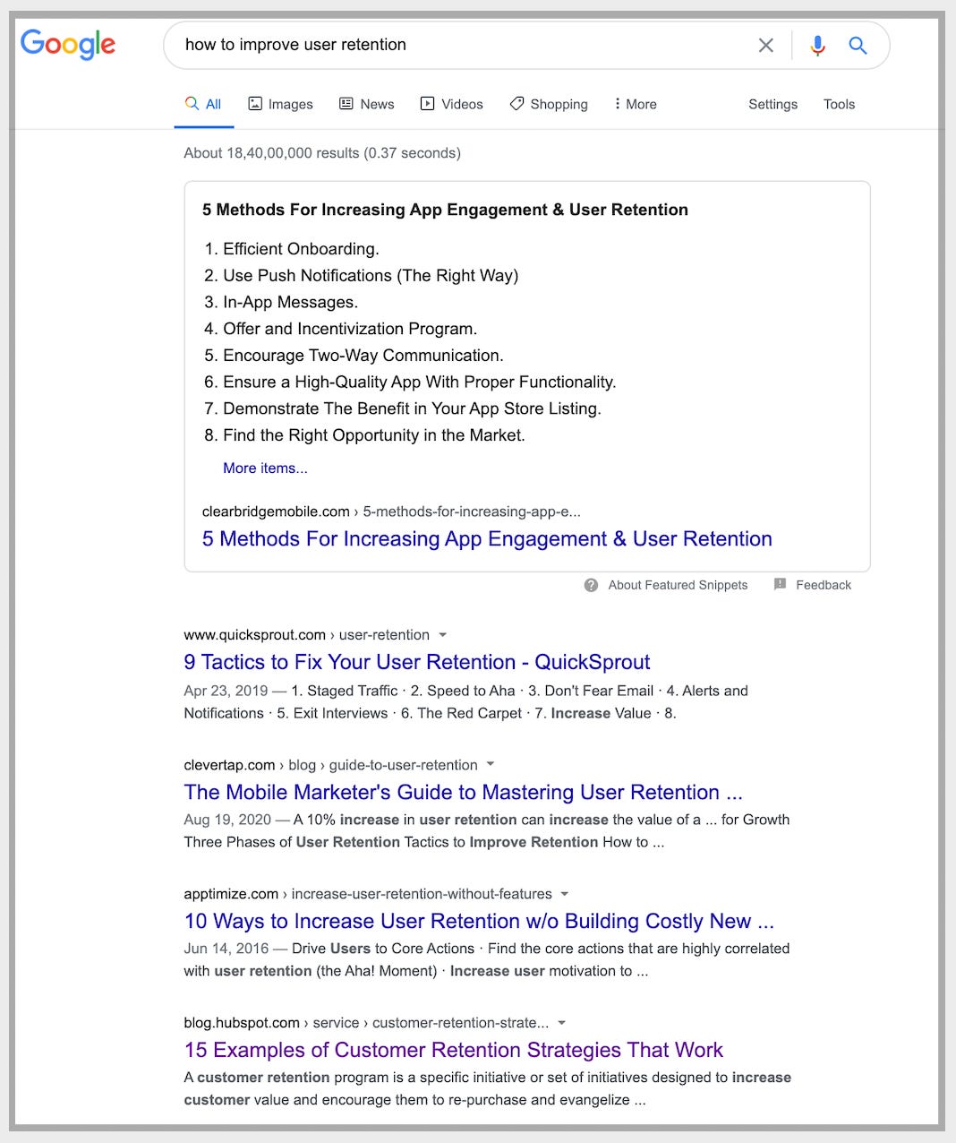956x1143 pixels.
Task: Open the News tab
Action: click(x=366, y=104)
